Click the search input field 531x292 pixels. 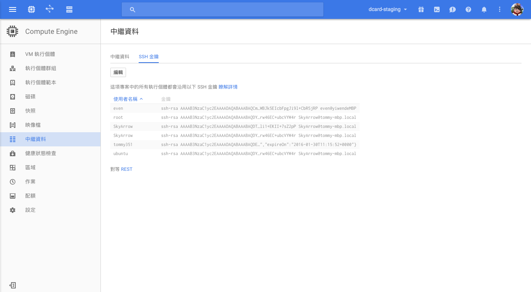pyautogui.click(x=223, y=9)
